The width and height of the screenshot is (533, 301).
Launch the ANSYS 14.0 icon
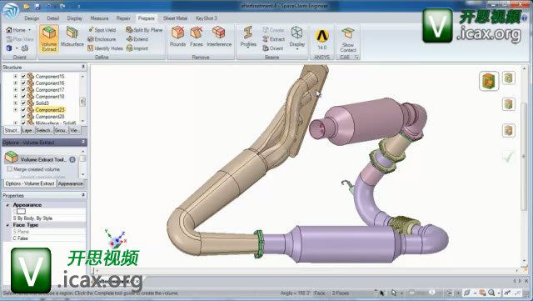tap(321, 39)
